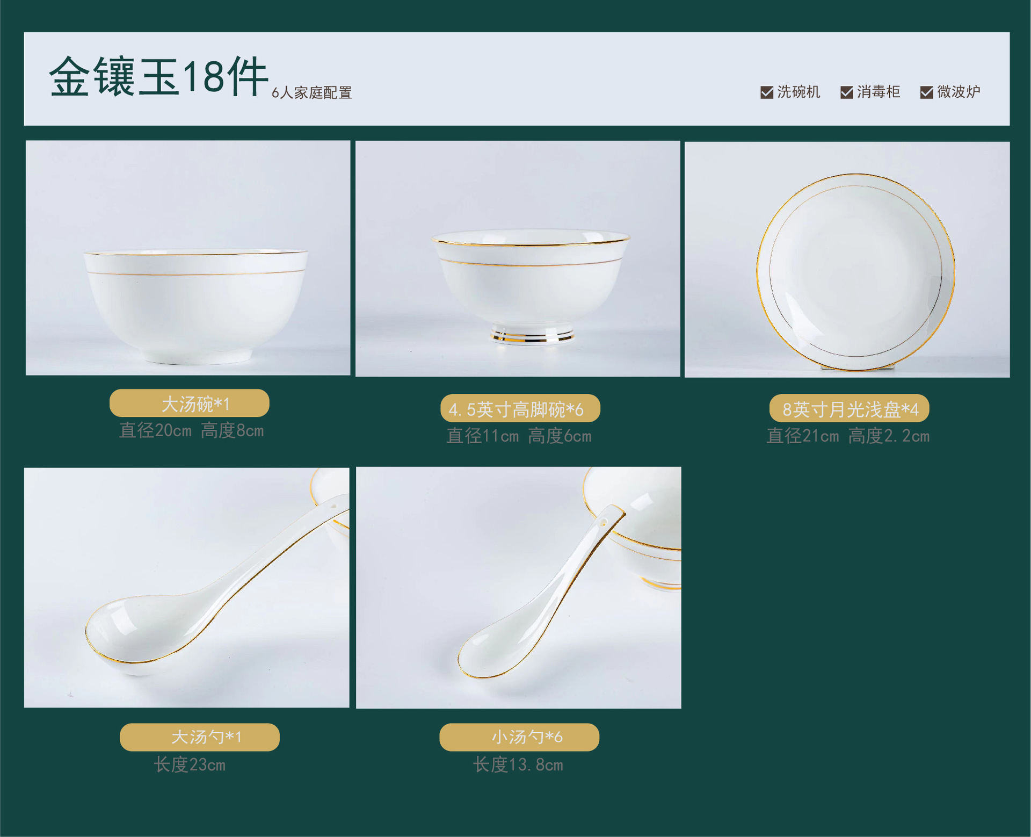Click the 长度23cm text

coord(190,764)
